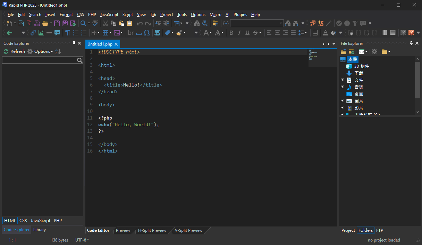Close the Untitled1.php tab
Viewport: 422px width, 245px height.
[116, 44]
